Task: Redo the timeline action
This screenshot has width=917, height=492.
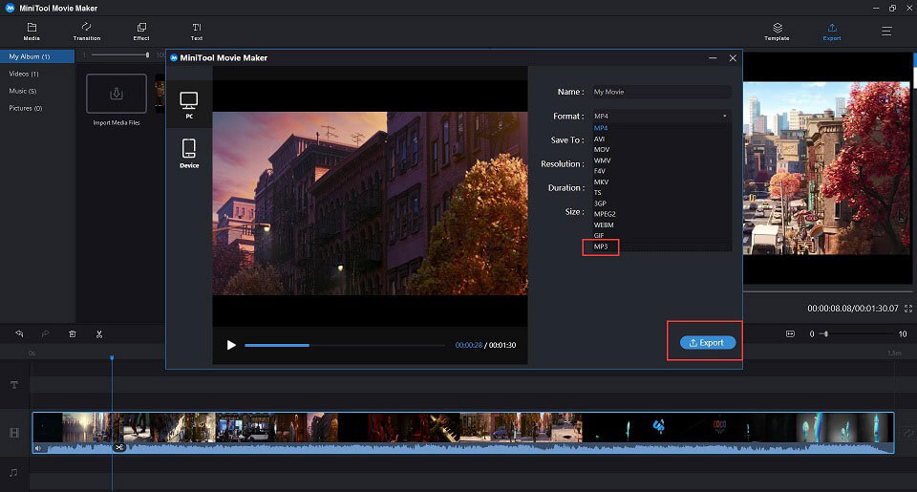Action: tap(45, 334)
